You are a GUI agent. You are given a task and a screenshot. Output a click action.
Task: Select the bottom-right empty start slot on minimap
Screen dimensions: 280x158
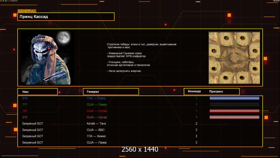[x=242, y=78]
